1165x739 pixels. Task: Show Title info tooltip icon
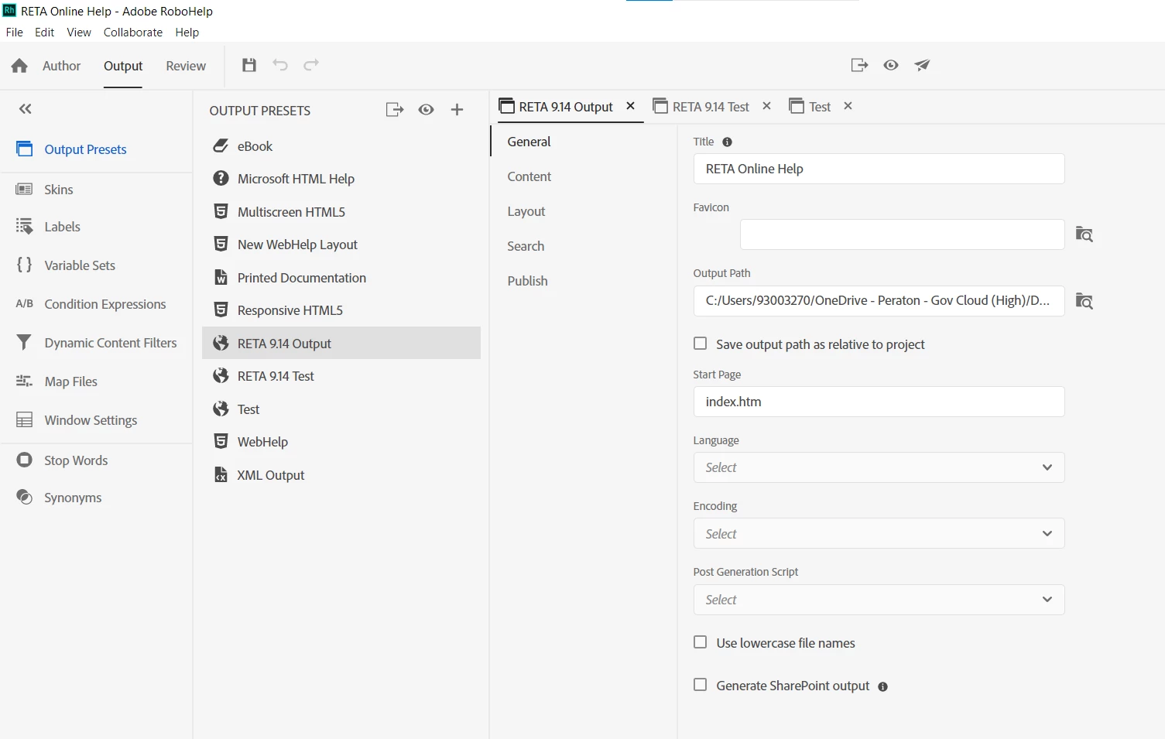coord(727,142)
